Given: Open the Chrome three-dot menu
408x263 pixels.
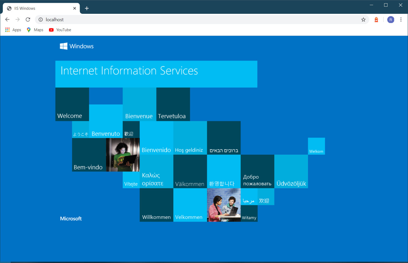Looking at the screenshot, I should tap(401, 20).
